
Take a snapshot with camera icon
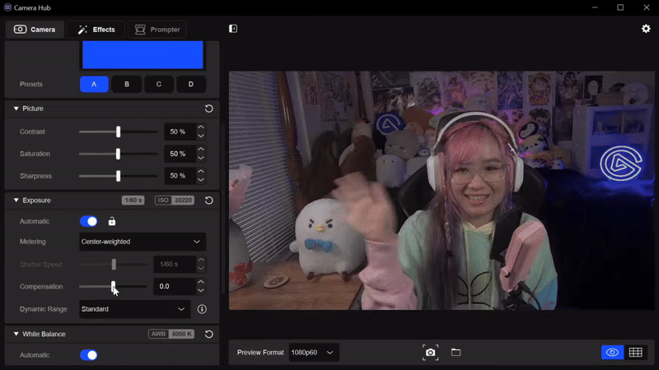click(430, 353)
